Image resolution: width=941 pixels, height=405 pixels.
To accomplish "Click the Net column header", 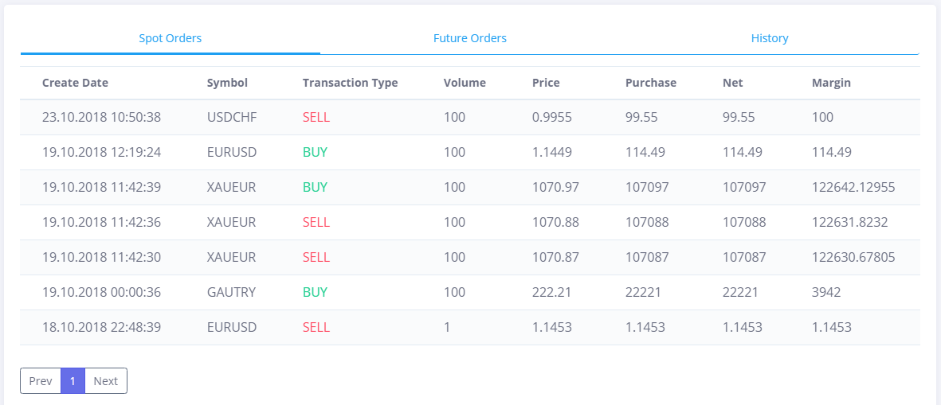I will click(733, 84).
